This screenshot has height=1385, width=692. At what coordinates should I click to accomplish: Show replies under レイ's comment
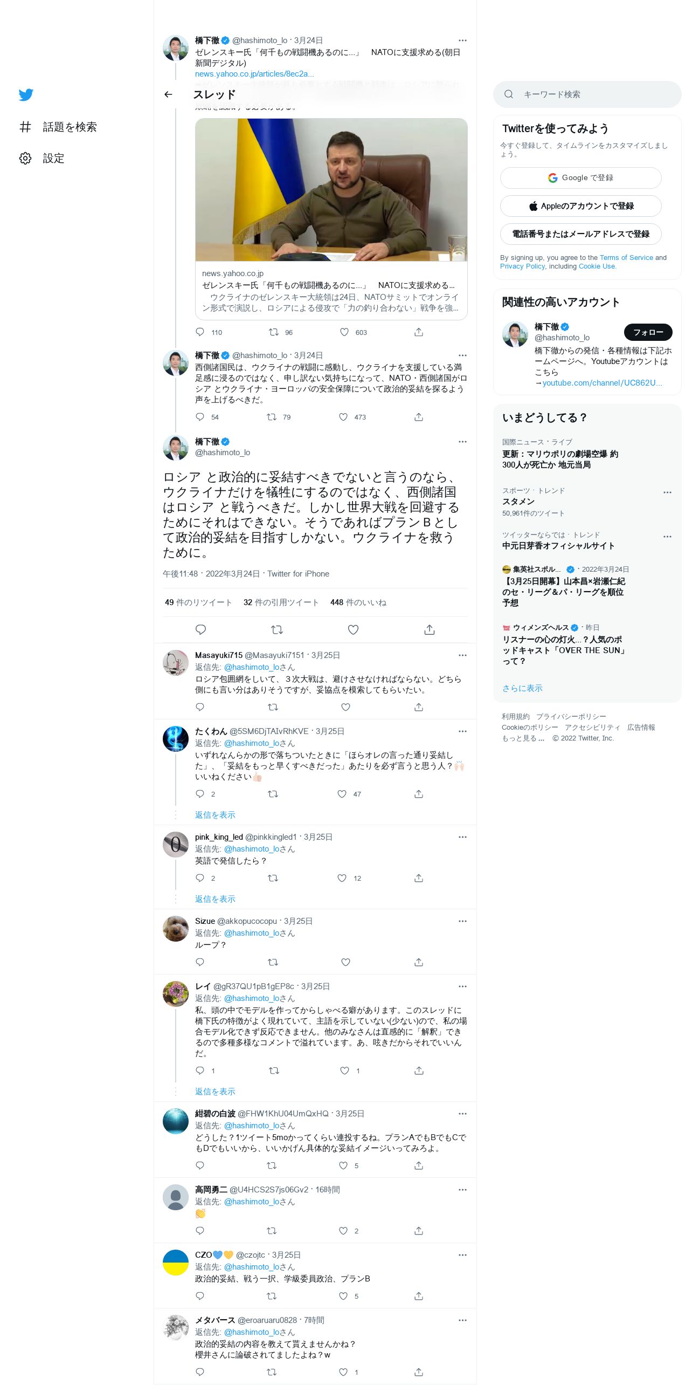pos(215,1091)
